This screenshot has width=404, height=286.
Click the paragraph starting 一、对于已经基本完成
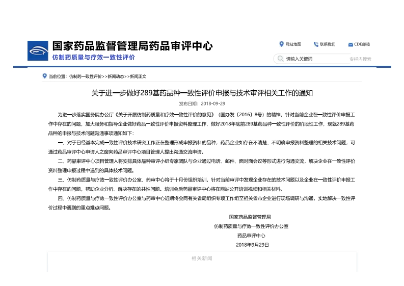pos(202,147)
